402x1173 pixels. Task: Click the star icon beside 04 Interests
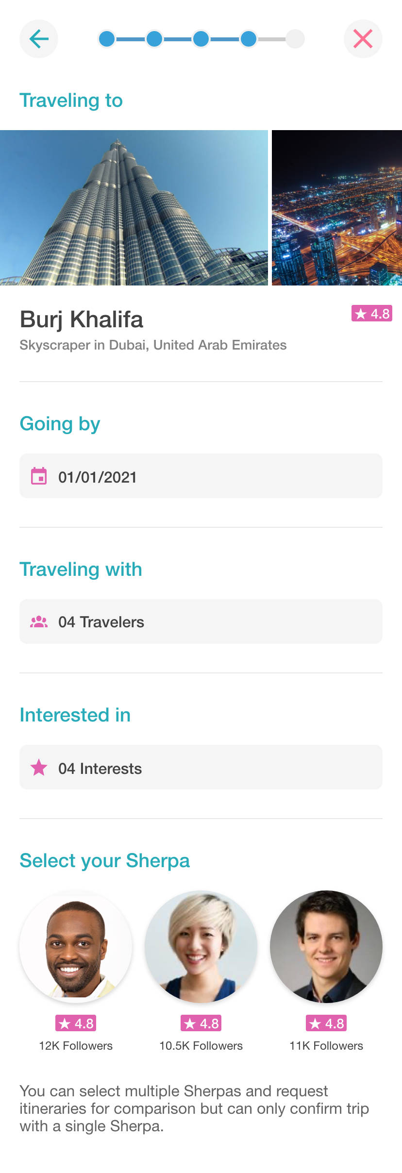[x=39, y=768]
